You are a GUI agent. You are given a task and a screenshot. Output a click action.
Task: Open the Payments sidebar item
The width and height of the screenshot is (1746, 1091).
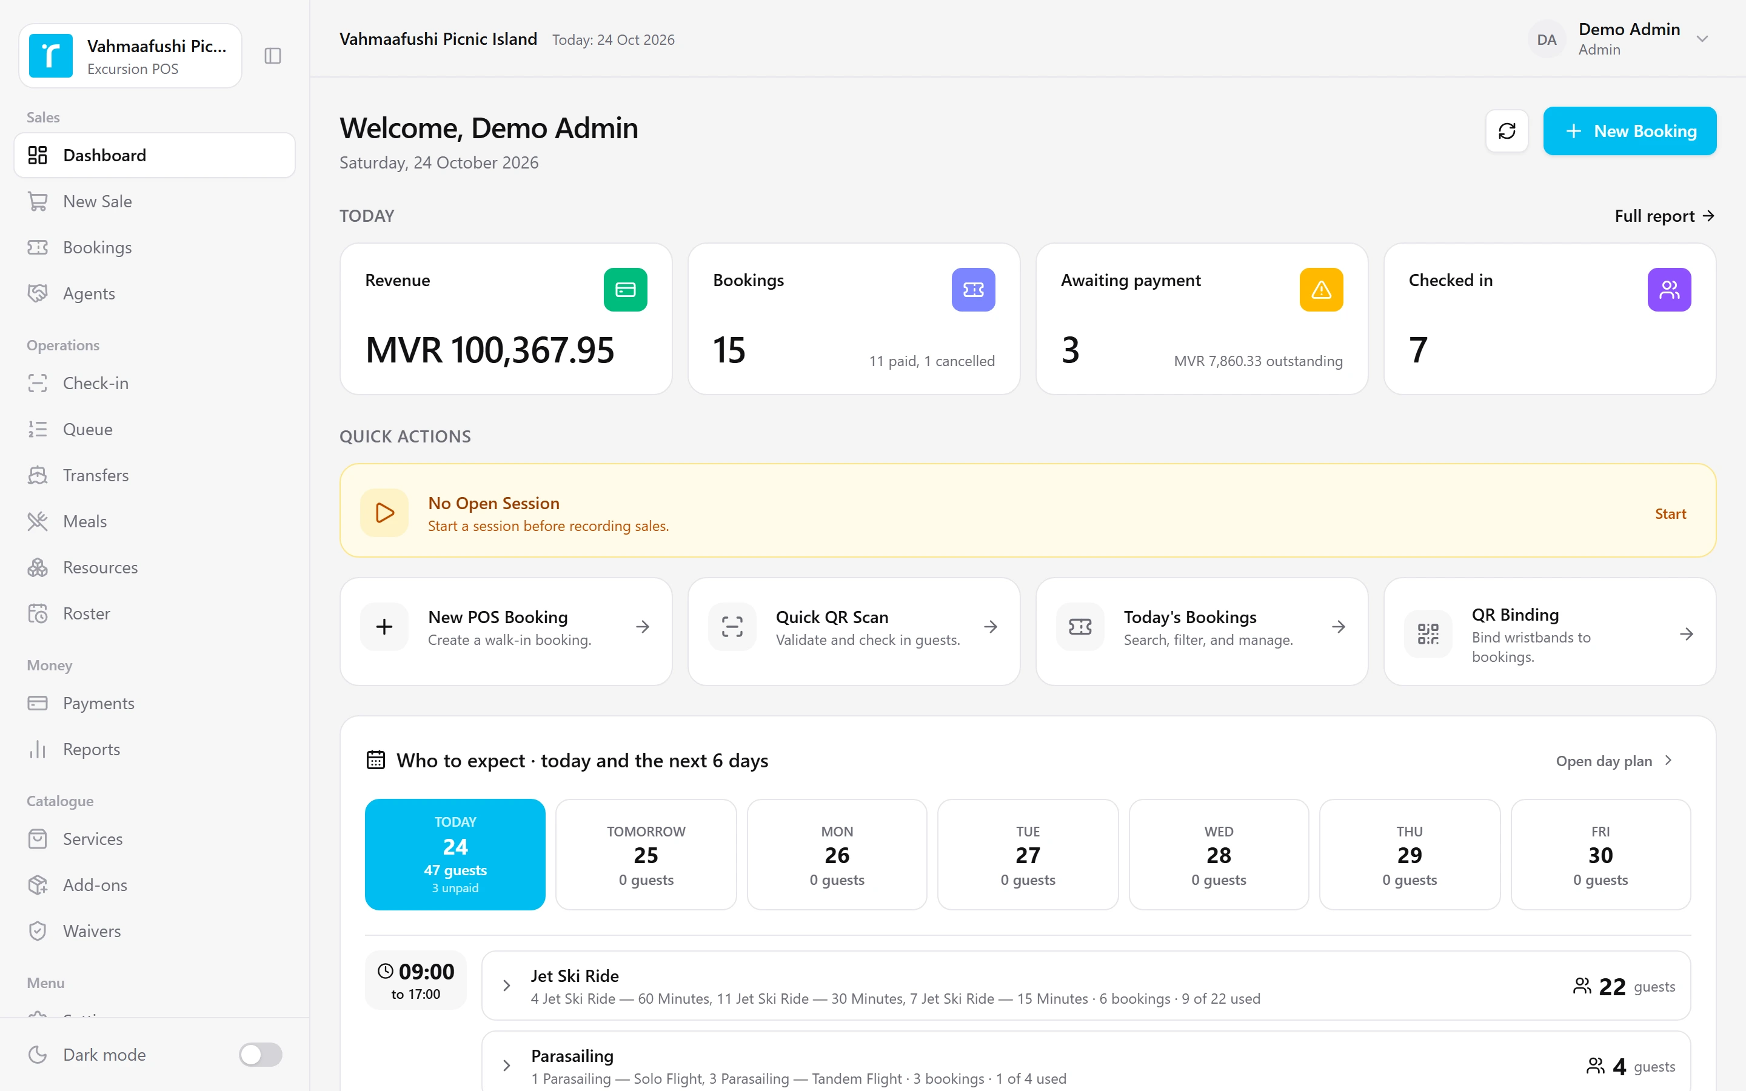click(x=155, y=704)
